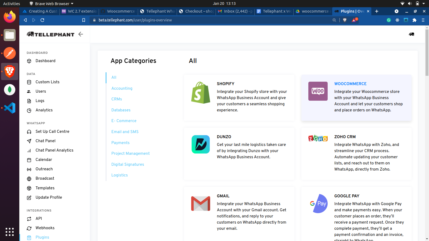This screenshot has width=429, height=241.
Task: Click the paper plane icon beside Chat Panel
Action: coord(29,141)
